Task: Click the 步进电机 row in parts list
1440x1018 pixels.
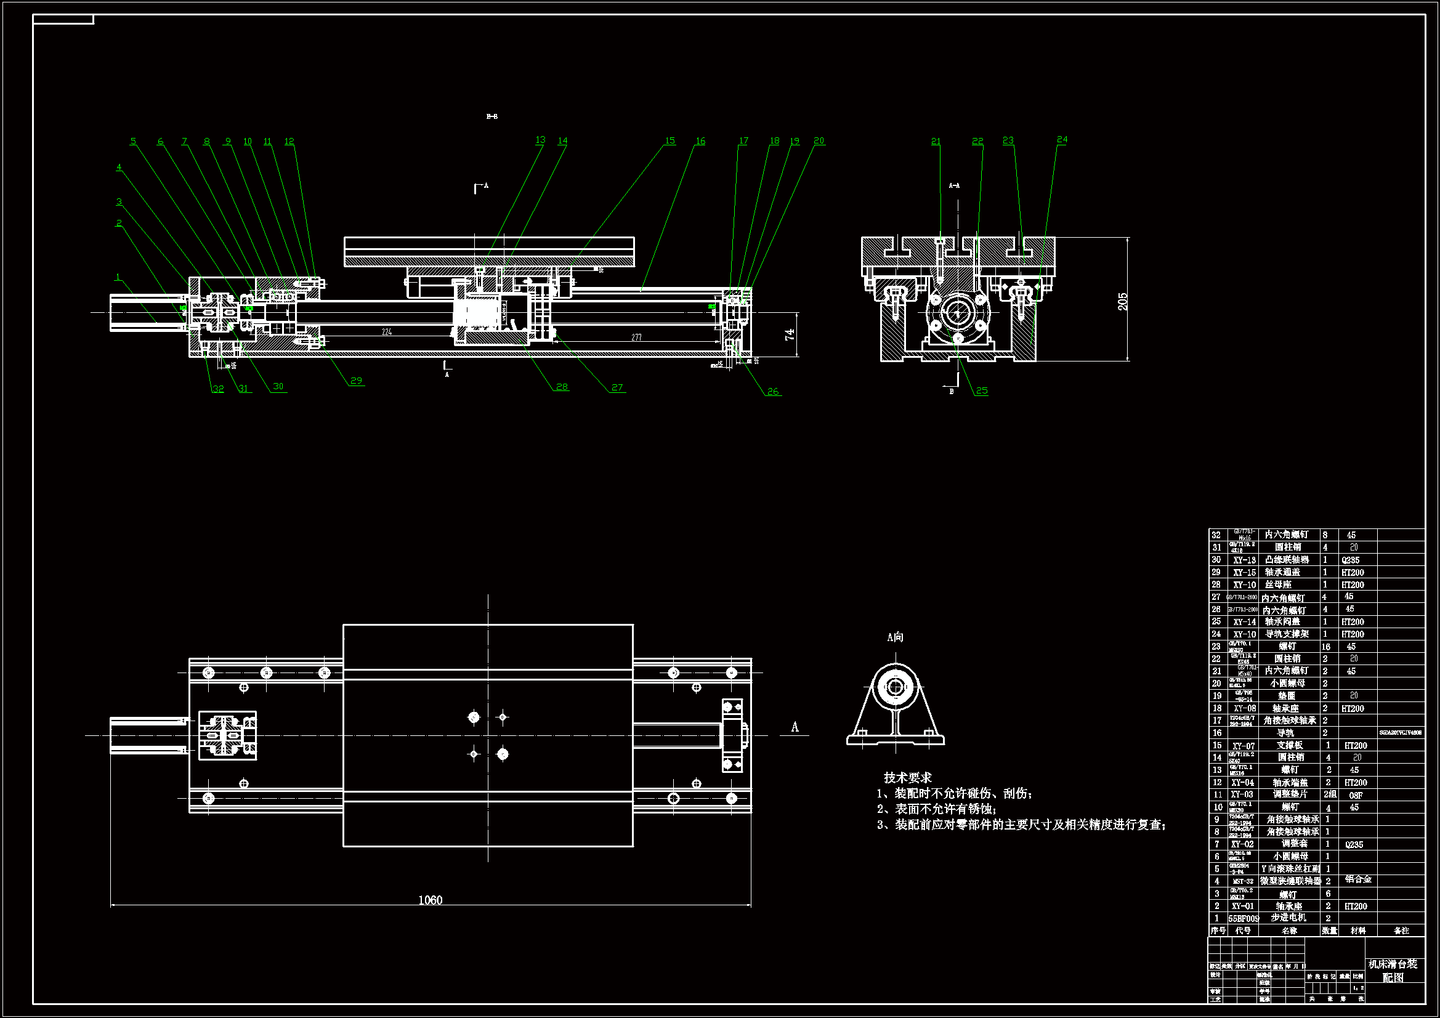Action: [1288, 918]
